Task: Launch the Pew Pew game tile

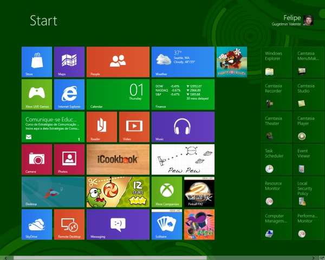Action: click(183, 159)
